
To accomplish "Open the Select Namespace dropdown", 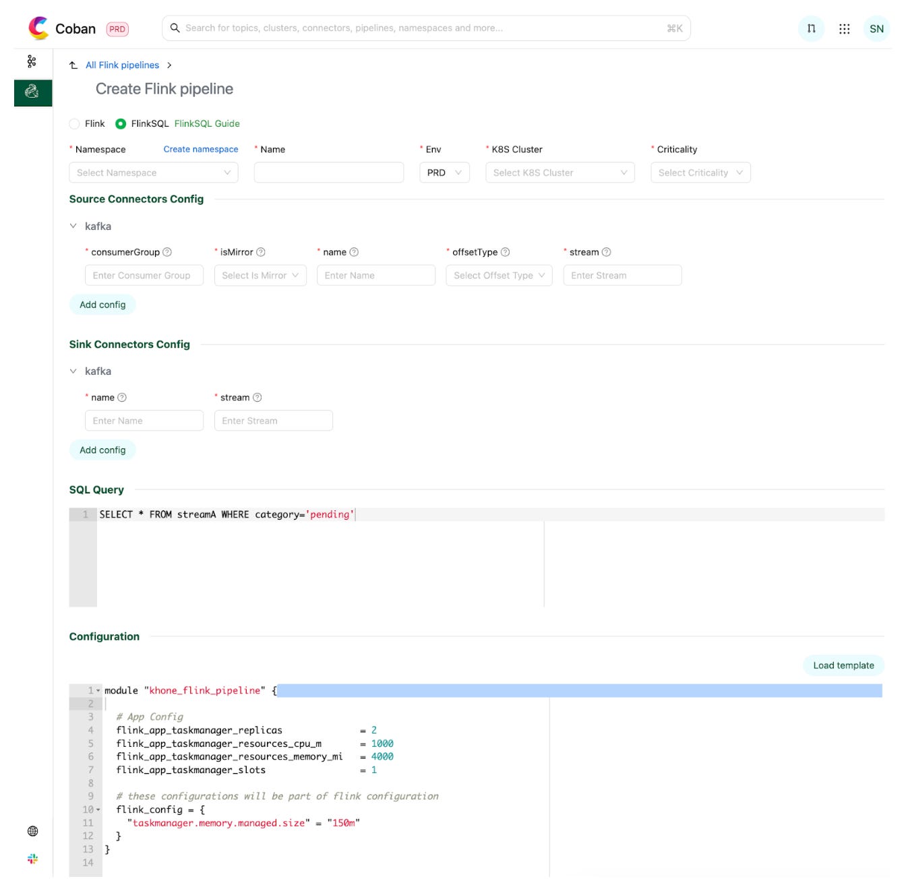I will coord(154,173).
